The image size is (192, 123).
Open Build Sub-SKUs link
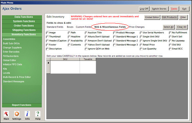click(x=11, y=43)
